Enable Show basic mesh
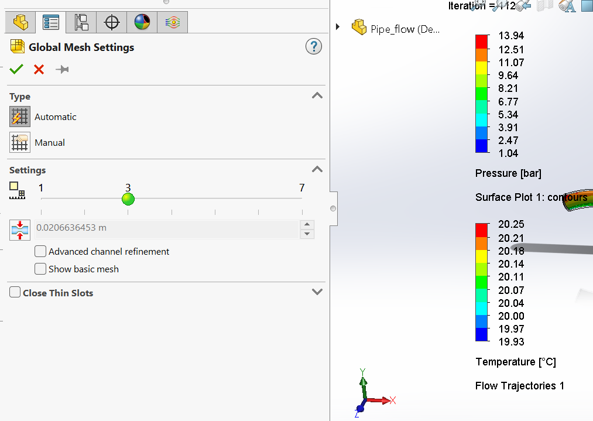The width and height of the screenshot is (593, 421). click(x=40, y=269)
